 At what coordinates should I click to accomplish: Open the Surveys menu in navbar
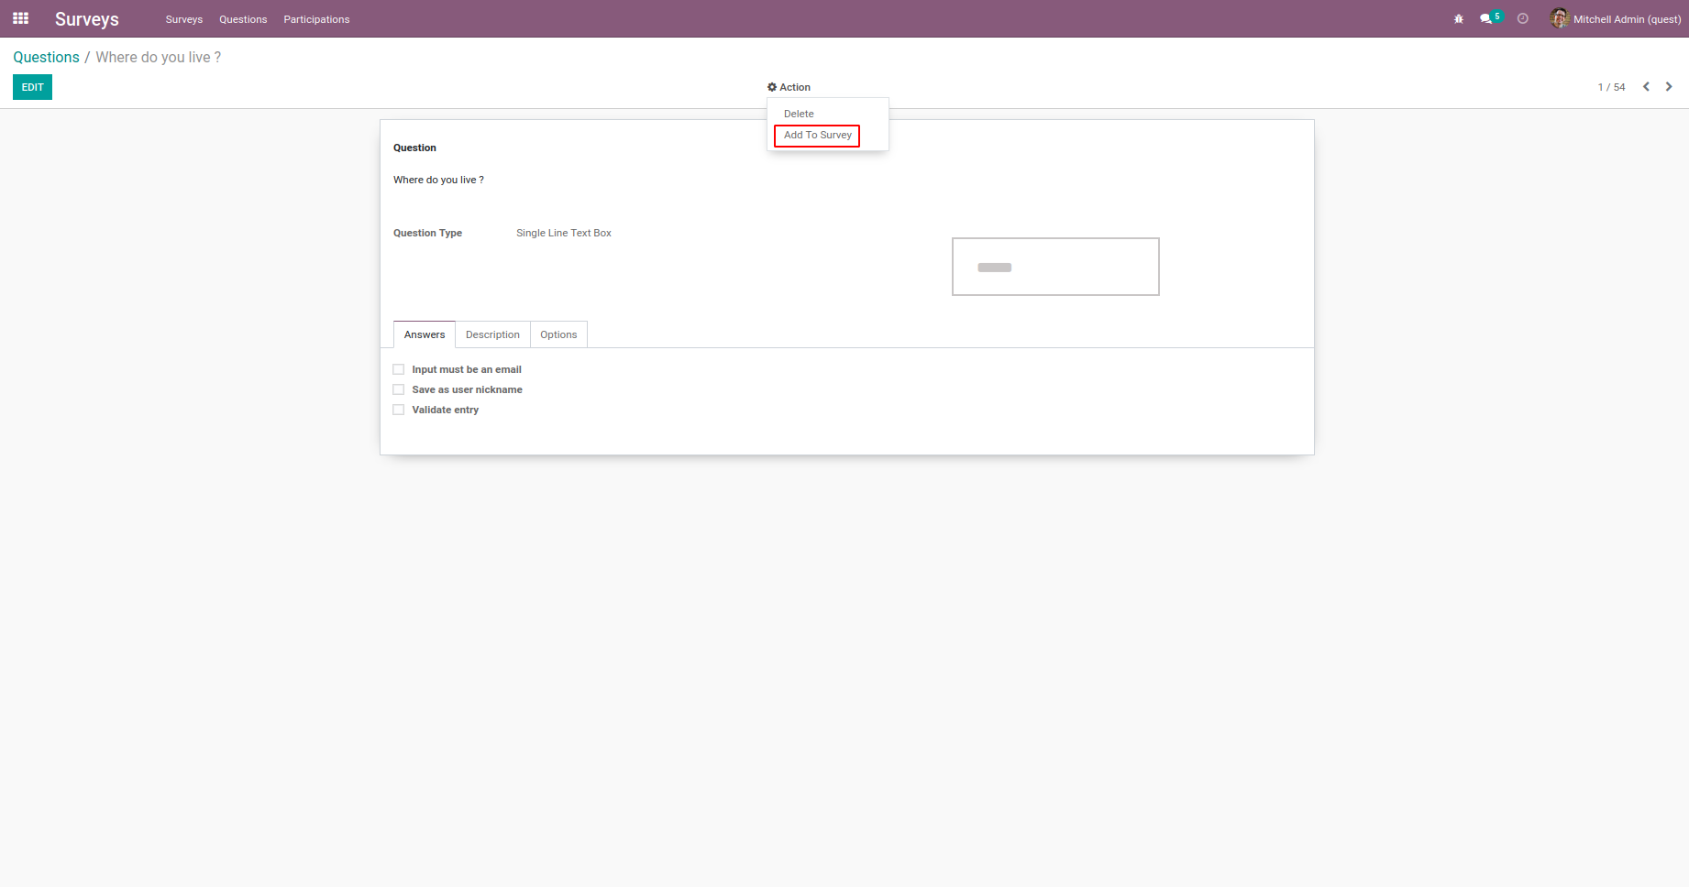(x=184, y=19)
